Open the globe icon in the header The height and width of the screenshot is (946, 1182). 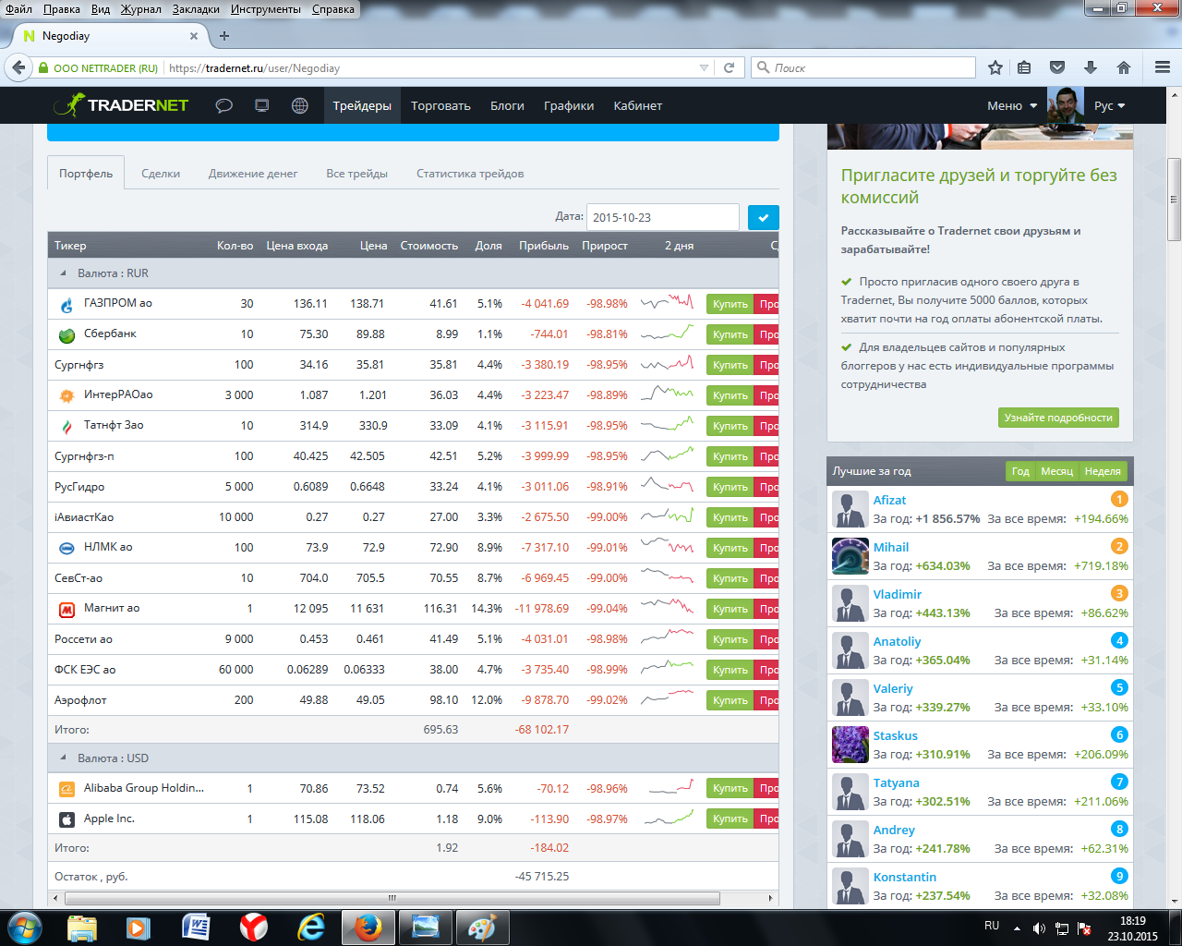pyautogui.click(x=300, y=105)
